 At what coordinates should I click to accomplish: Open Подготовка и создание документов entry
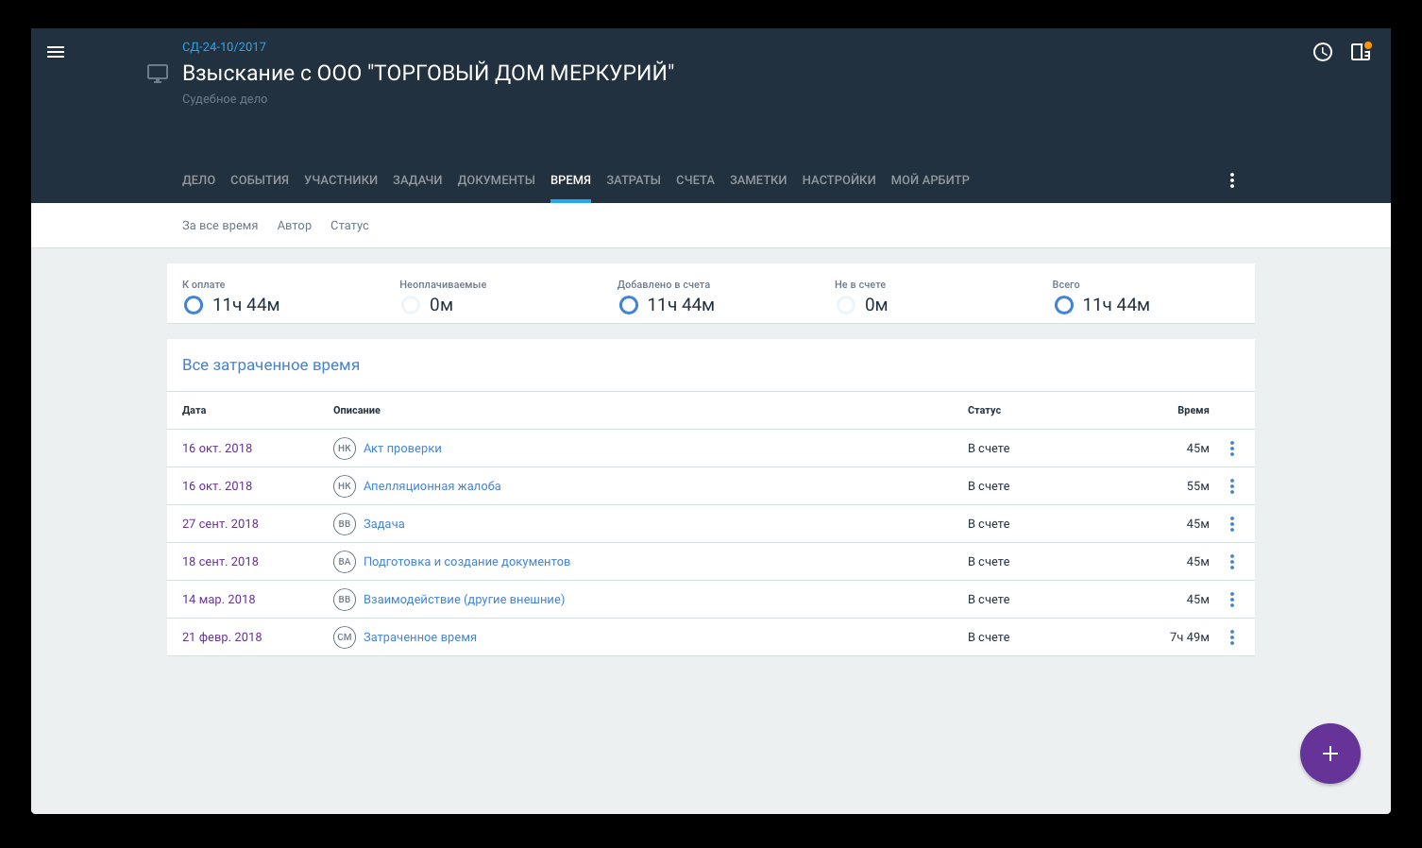coord(466,562)
